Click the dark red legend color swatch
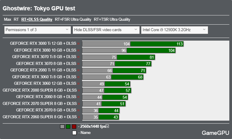 [74, 127]
